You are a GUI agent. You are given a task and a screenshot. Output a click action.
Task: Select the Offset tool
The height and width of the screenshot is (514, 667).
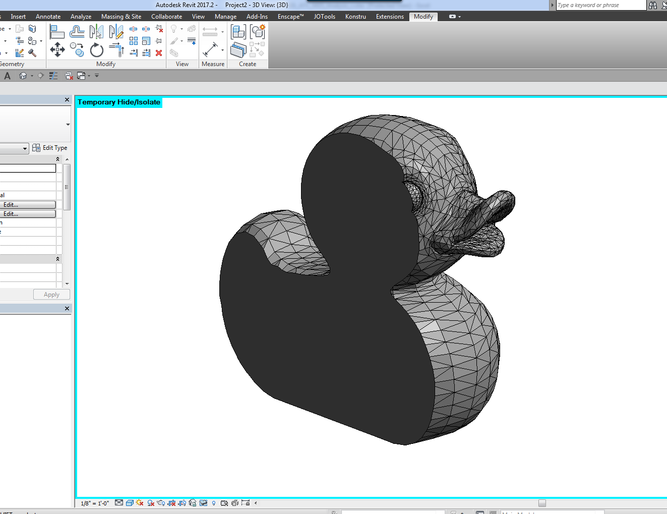[x=77, y=32]
